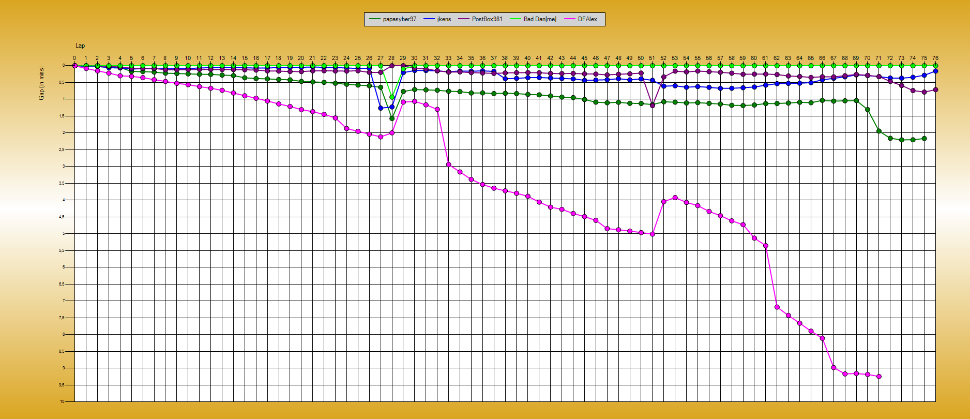Select the 5 gap axis label

click(x=63, y=233)
